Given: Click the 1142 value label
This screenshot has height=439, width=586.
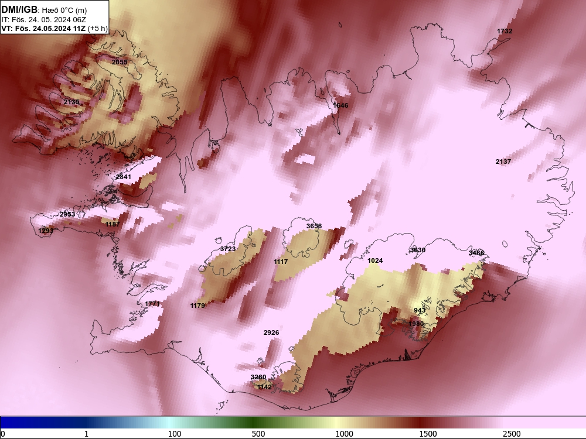Looking at the screenshot, I should [x=264, y=387].
